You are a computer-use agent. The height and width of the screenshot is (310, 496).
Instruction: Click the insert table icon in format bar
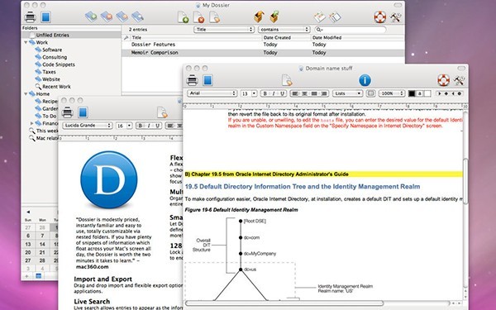click(x=370, y=93)
